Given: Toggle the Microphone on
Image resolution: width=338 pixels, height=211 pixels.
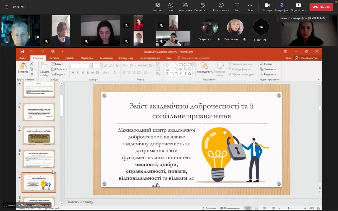Looking at the screenshot, I should (281, 6).
